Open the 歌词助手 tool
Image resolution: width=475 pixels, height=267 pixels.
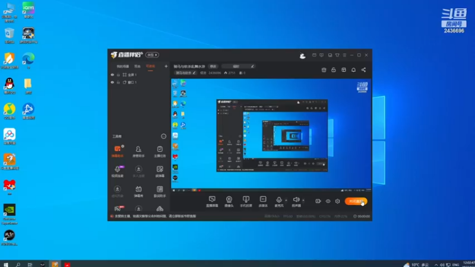(160, 191)
